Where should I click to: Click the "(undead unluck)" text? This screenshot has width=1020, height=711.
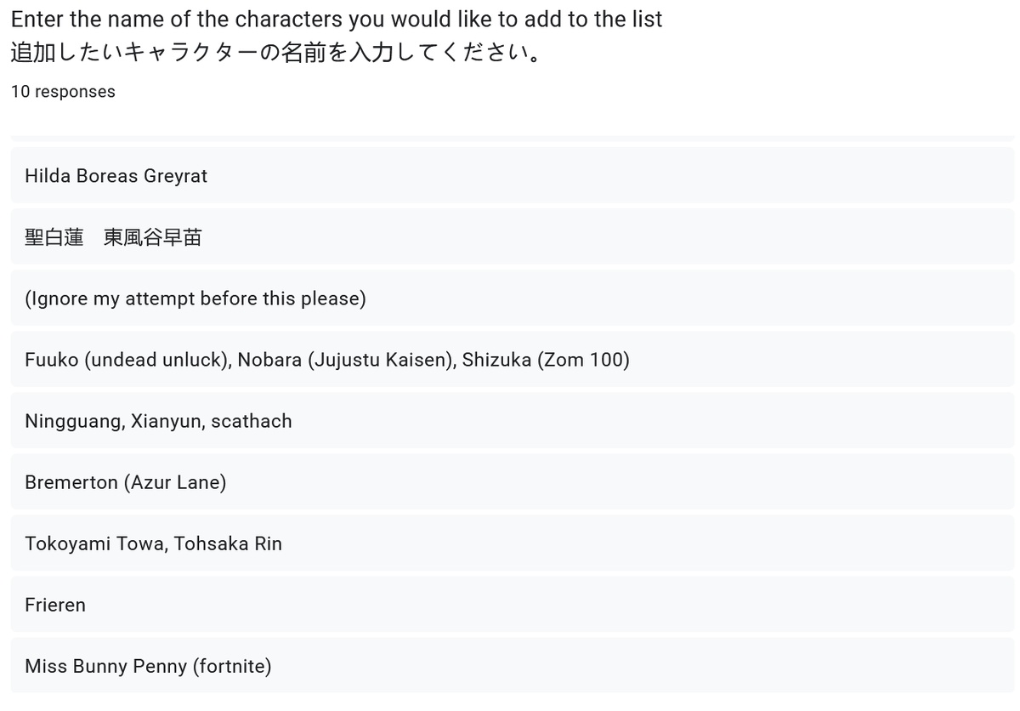(158, 360)
